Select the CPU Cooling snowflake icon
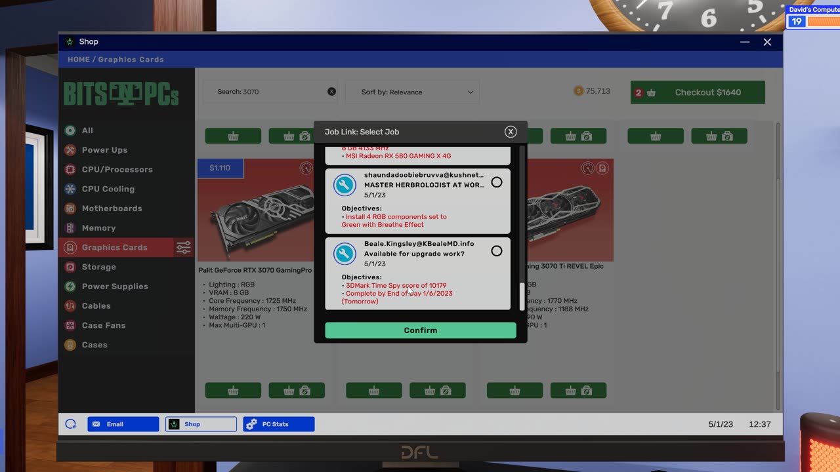This screenshot has height=472, width=840. (x=70, y=189)
